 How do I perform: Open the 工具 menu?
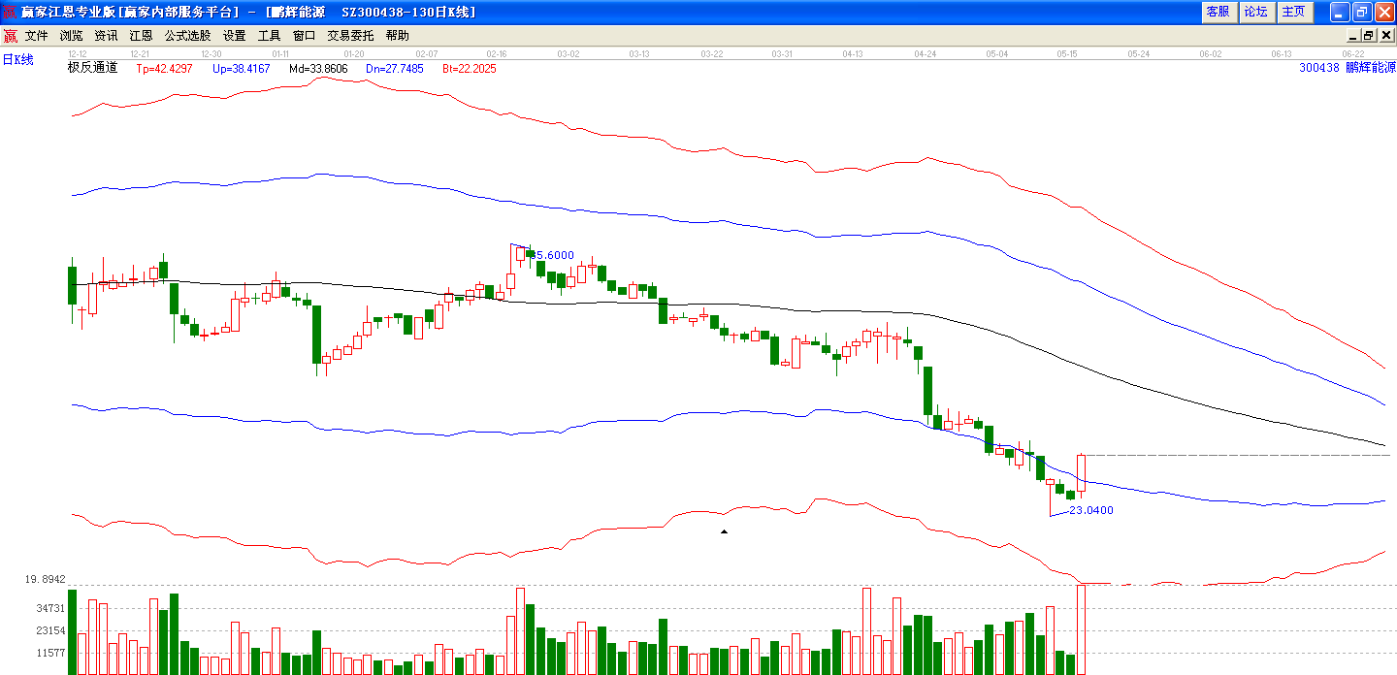[270, 36]
